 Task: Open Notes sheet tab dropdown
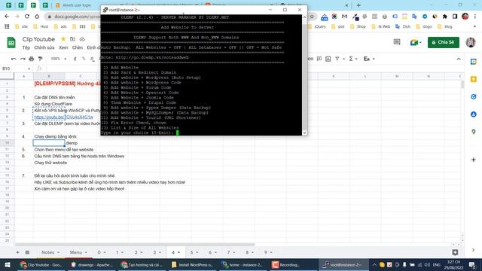pos(59,252)
